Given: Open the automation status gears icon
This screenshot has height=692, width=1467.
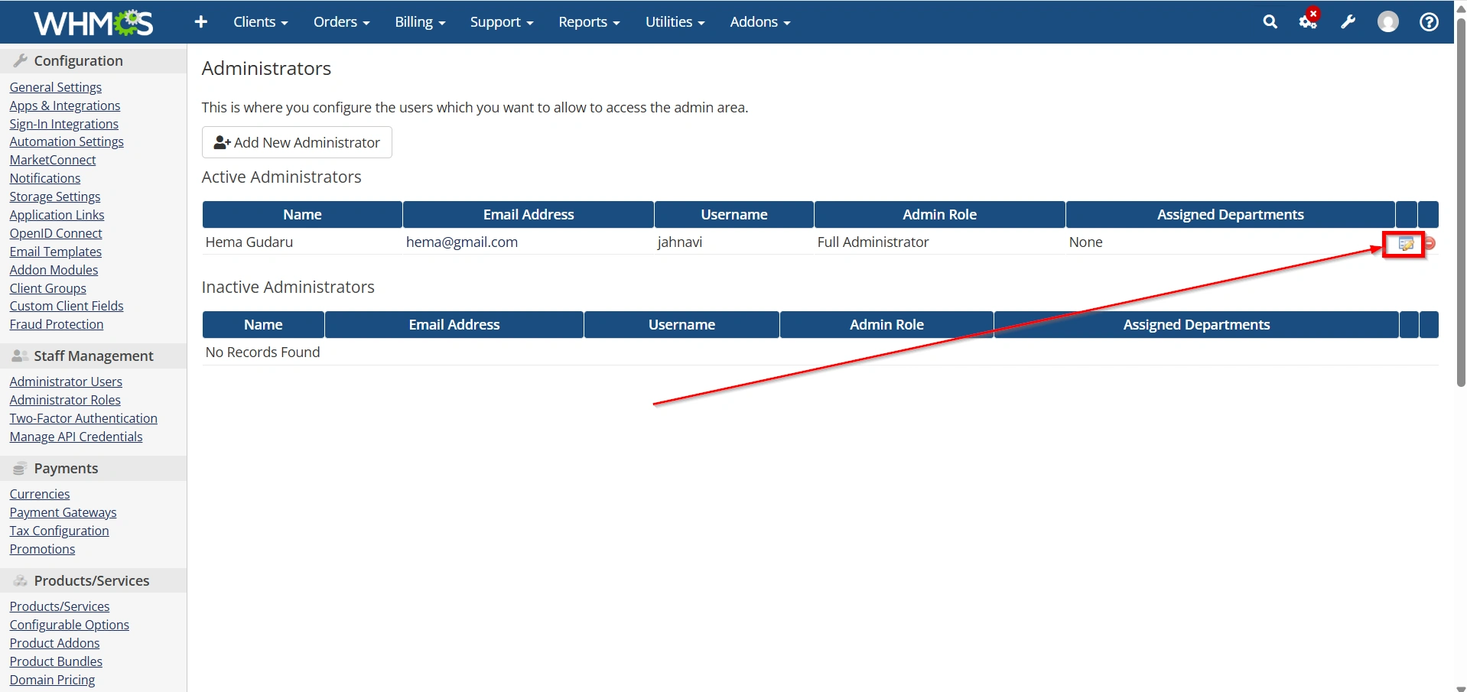Looking at the screenshot, I should pyautogui.click(x=1309, y=21).
